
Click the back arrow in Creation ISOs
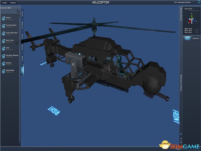point(18,11)
